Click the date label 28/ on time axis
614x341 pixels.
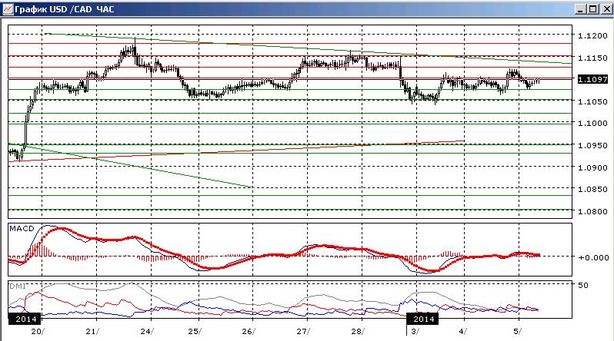pyautogui.click(x=358, y=332)
